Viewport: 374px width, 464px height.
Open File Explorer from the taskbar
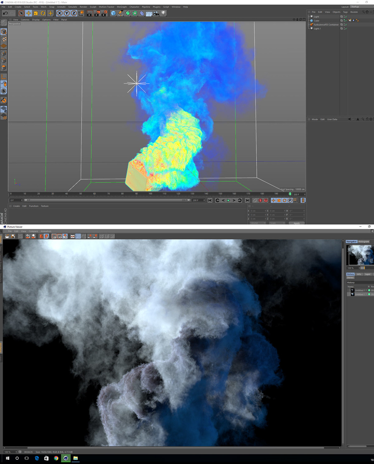pyautogui.click(x=75, y=458)
